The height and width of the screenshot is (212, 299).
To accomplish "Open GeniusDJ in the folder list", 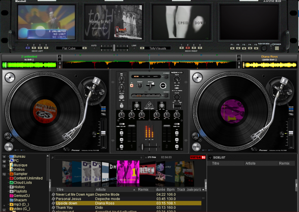I will (22, 196).
